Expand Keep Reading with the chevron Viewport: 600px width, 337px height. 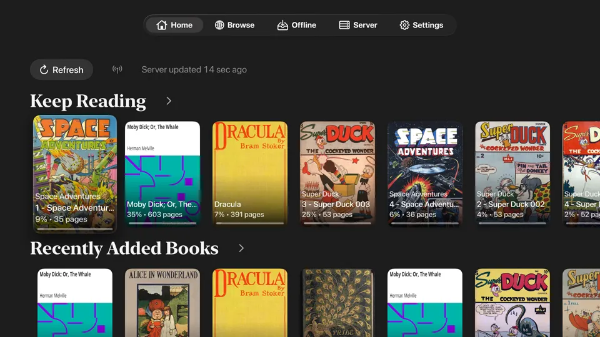tap(169, 101)
